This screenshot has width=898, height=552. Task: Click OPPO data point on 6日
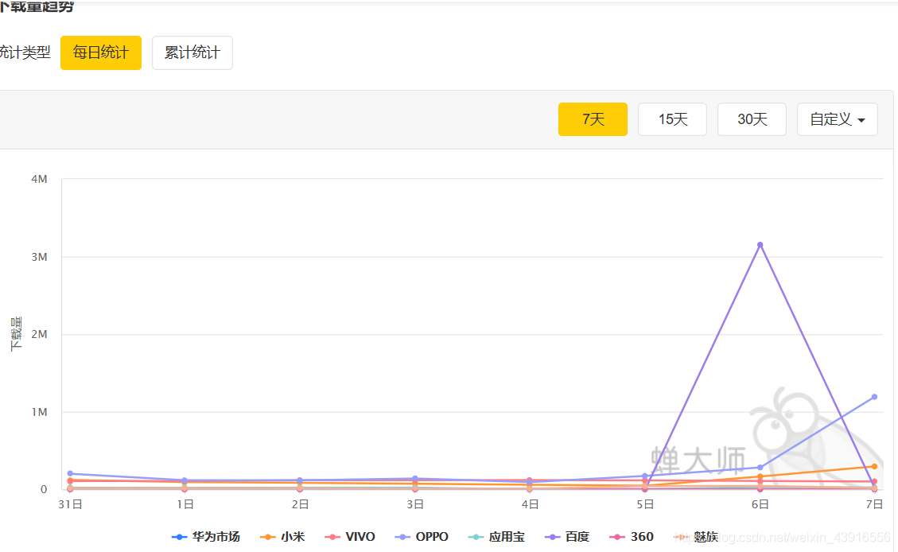coord(760,468)
